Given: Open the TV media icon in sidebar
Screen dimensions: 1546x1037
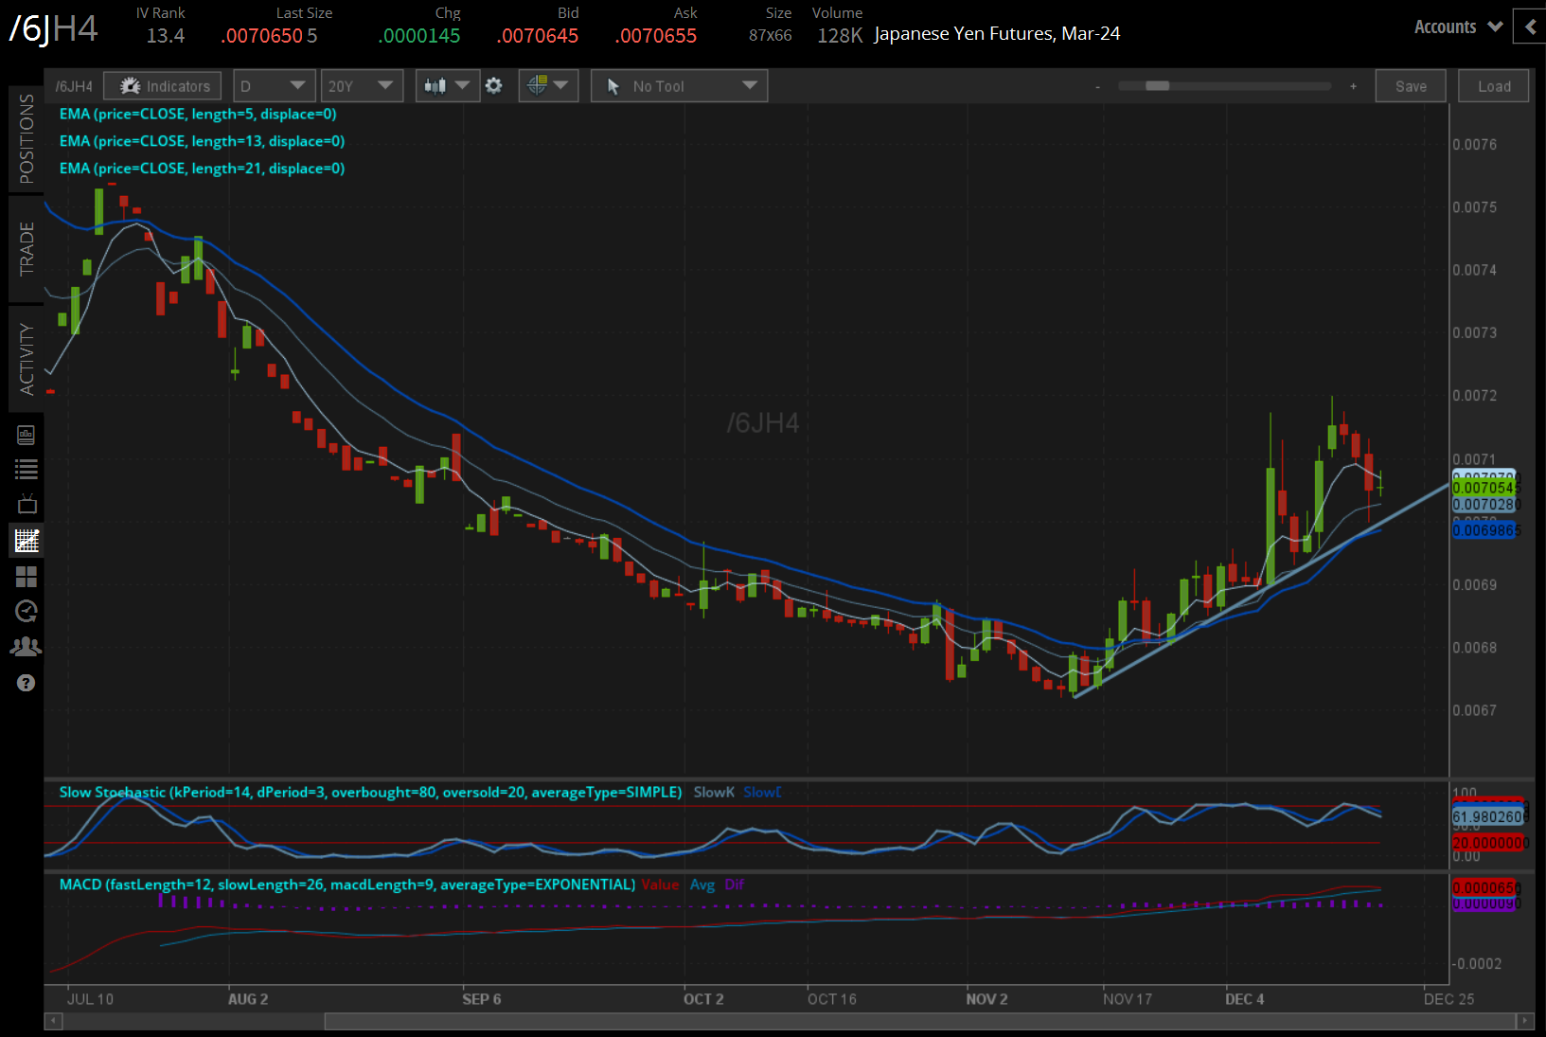Looking at the screenshot, I should [x=26, y=504].
